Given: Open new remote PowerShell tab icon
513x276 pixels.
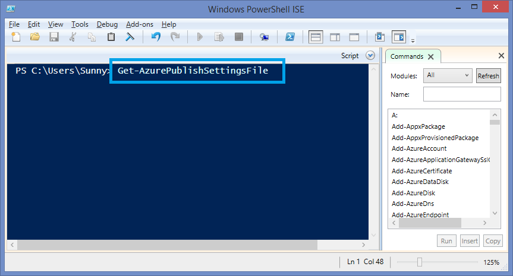Looking at the screenshot, I should pyautogui.click(x=264, y=37).
